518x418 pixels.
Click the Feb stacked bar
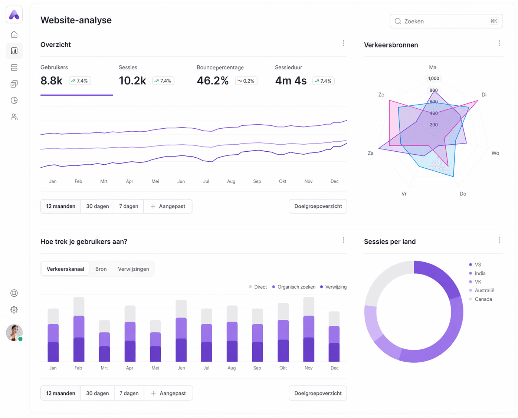tap(79, 329)
